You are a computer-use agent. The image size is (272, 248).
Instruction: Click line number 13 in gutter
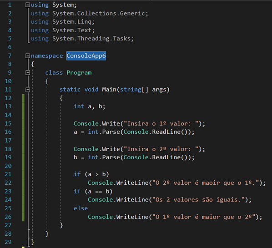[x=8, y=106]
